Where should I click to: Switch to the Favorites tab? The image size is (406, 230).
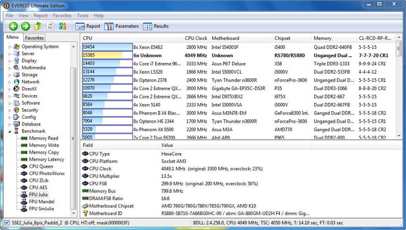34,38
